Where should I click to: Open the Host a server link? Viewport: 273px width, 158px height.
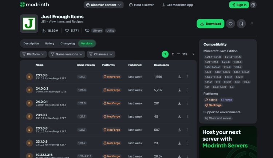[141, 5]
